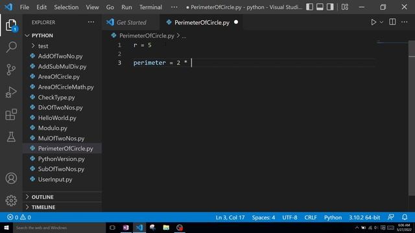
Task: Open the Edit menu
Action: point(41,7)
